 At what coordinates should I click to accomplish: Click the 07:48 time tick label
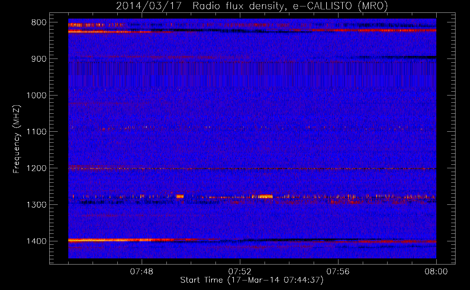(142, 272)
